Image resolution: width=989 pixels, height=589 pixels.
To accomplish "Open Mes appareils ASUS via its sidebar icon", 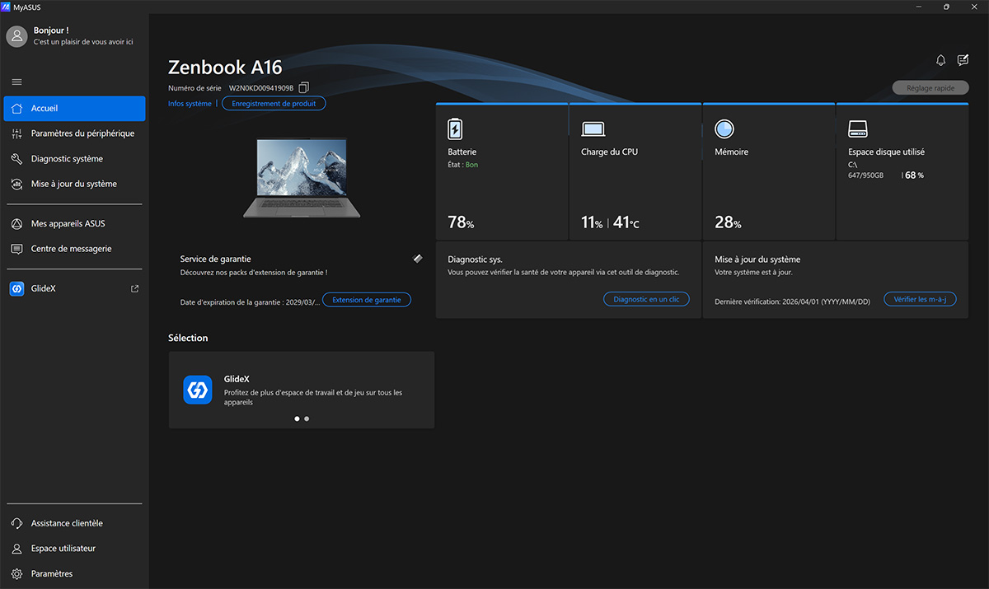I will [16, 222].
